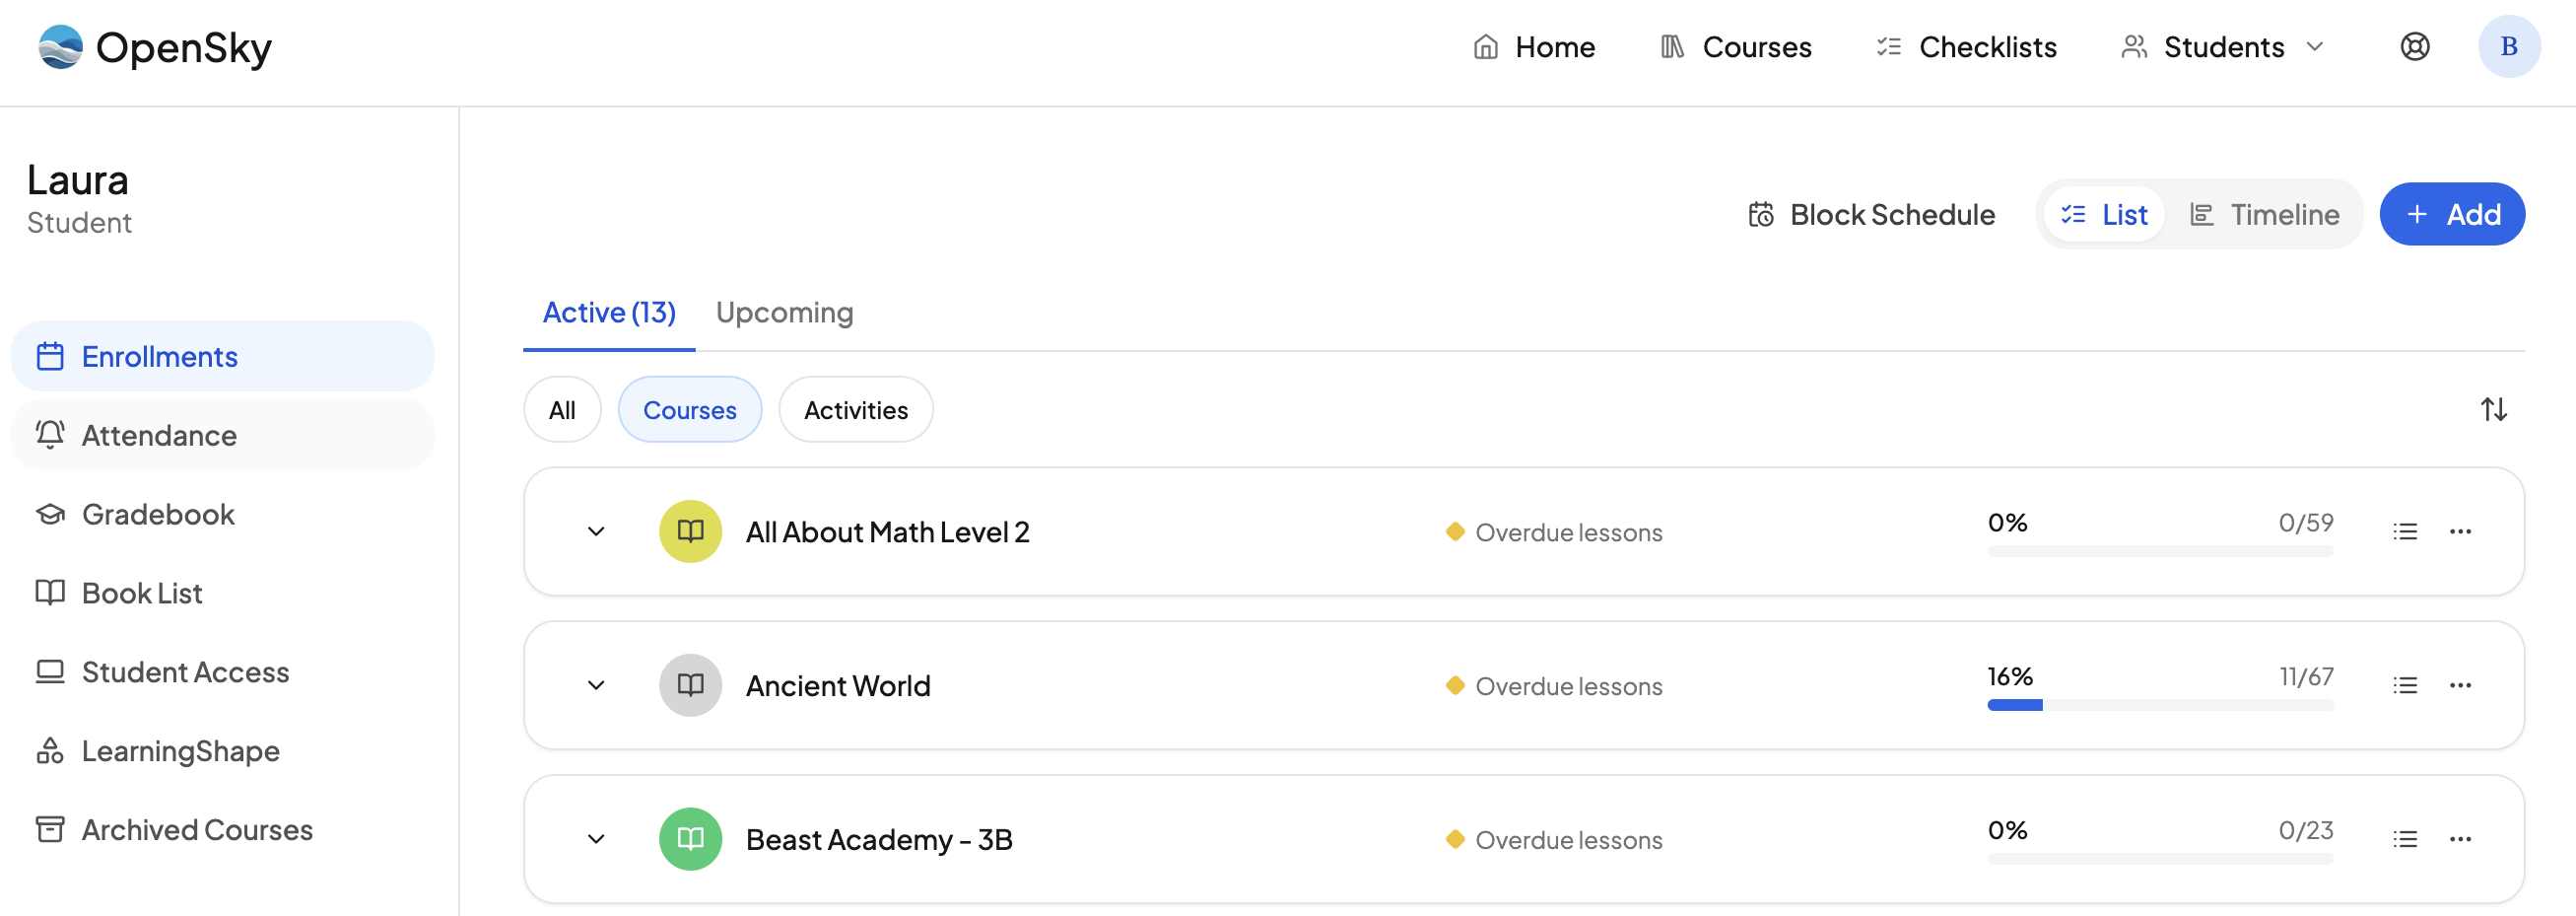Select the Courses filter chip

pos(690,409)
